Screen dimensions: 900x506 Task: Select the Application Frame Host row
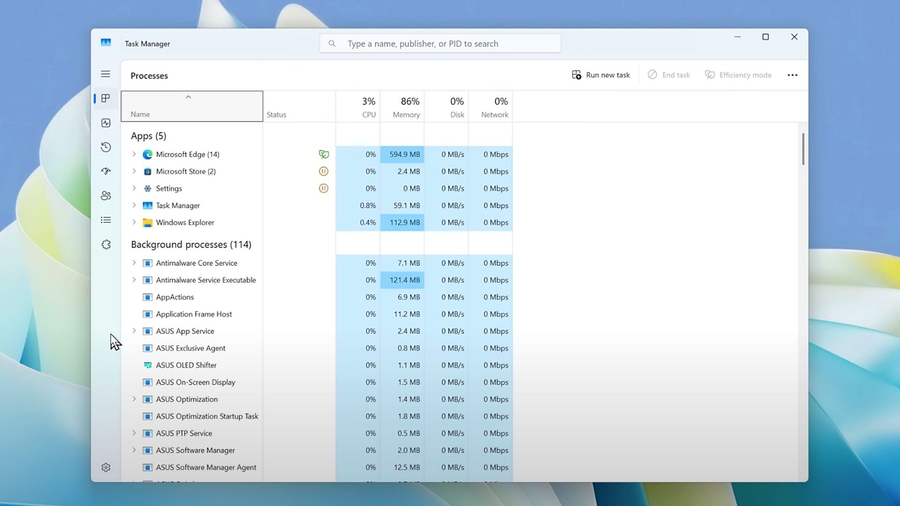point(316,314)
